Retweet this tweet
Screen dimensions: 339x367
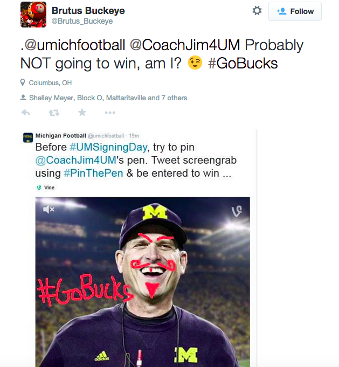(x=54, y=113)
